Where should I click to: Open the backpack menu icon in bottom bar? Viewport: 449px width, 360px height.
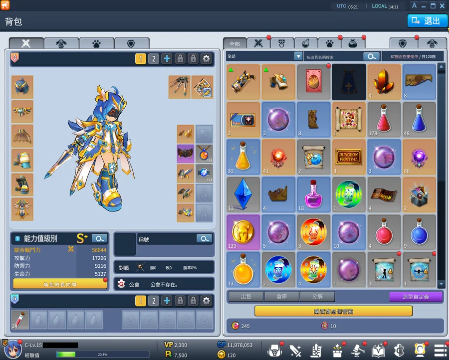pos(274,350)
